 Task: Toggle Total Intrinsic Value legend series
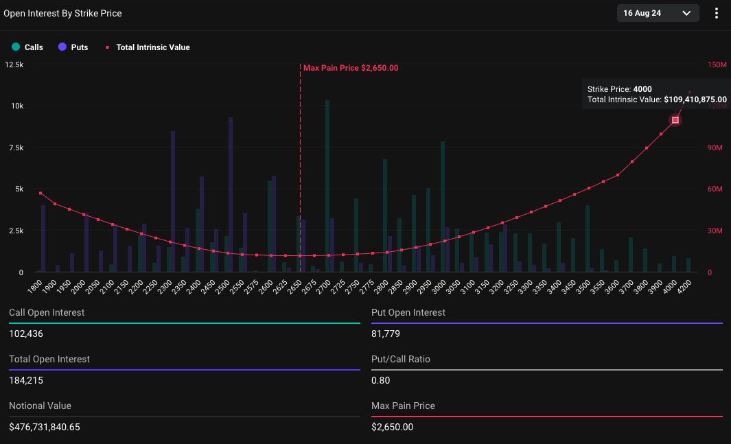(x=148, y=47)
